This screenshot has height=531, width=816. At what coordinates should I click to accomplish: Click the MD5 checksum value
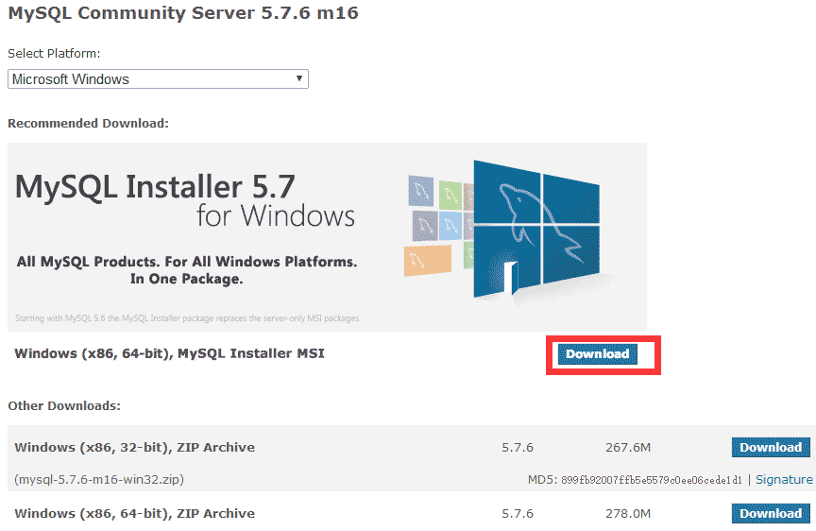pos(652,480)
